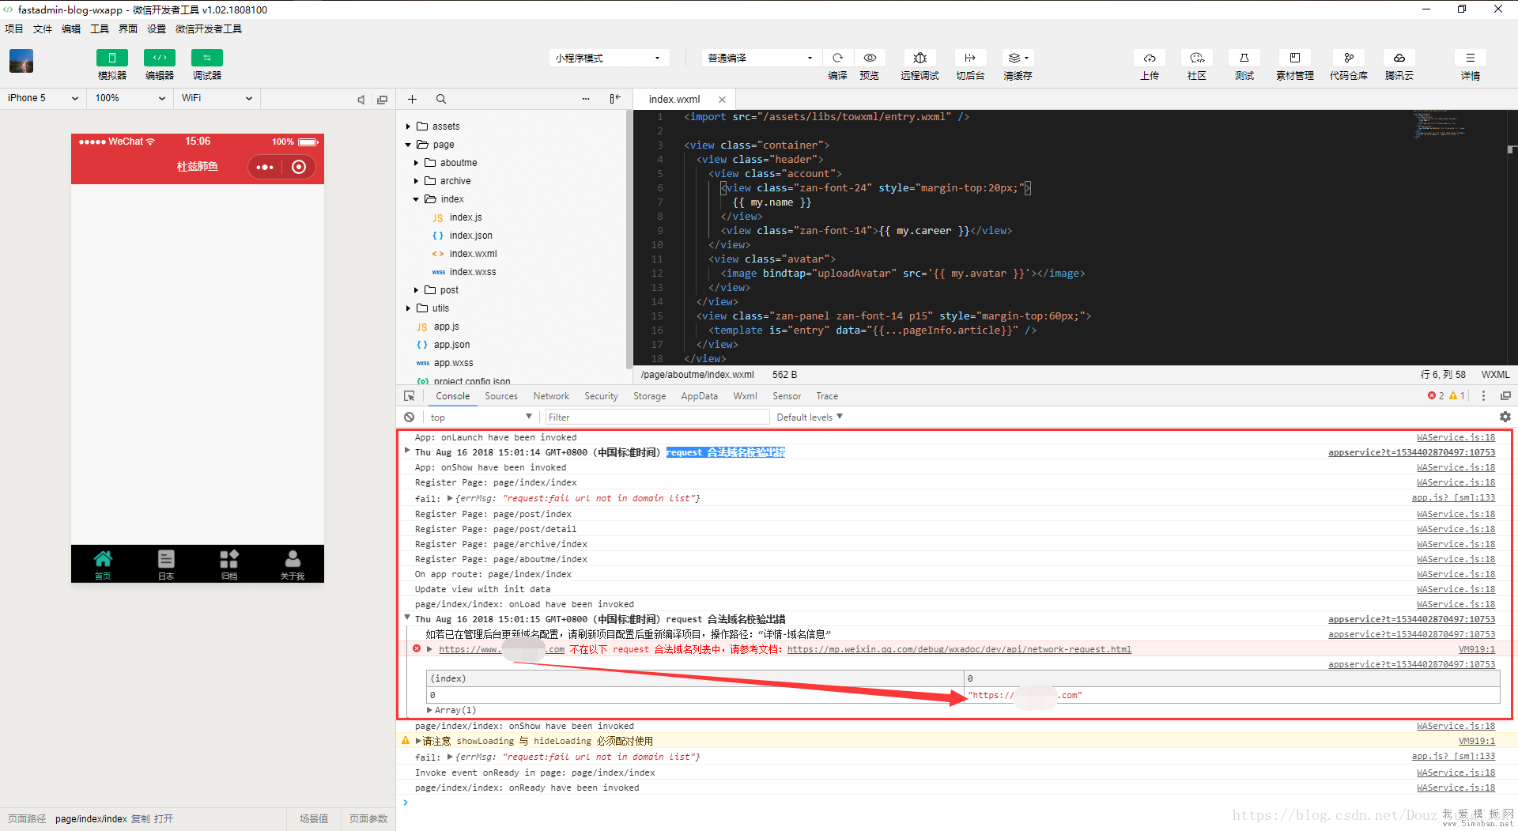
Task: Click the network-request documentation link
Action: click(958, 649)
